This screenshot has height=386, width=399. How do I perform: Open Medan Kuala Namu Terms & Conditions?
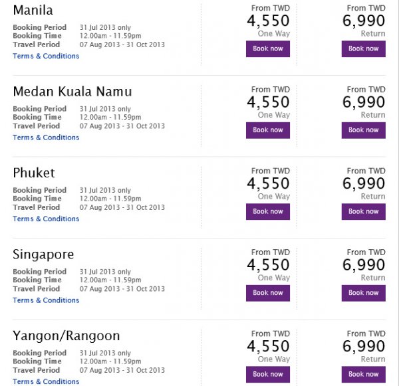[46, 138]
